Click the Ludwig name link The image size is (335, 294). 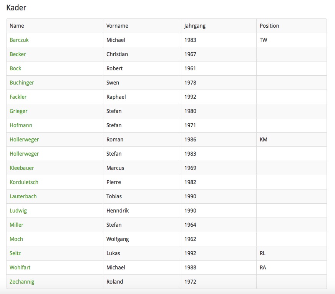point(18,211)
